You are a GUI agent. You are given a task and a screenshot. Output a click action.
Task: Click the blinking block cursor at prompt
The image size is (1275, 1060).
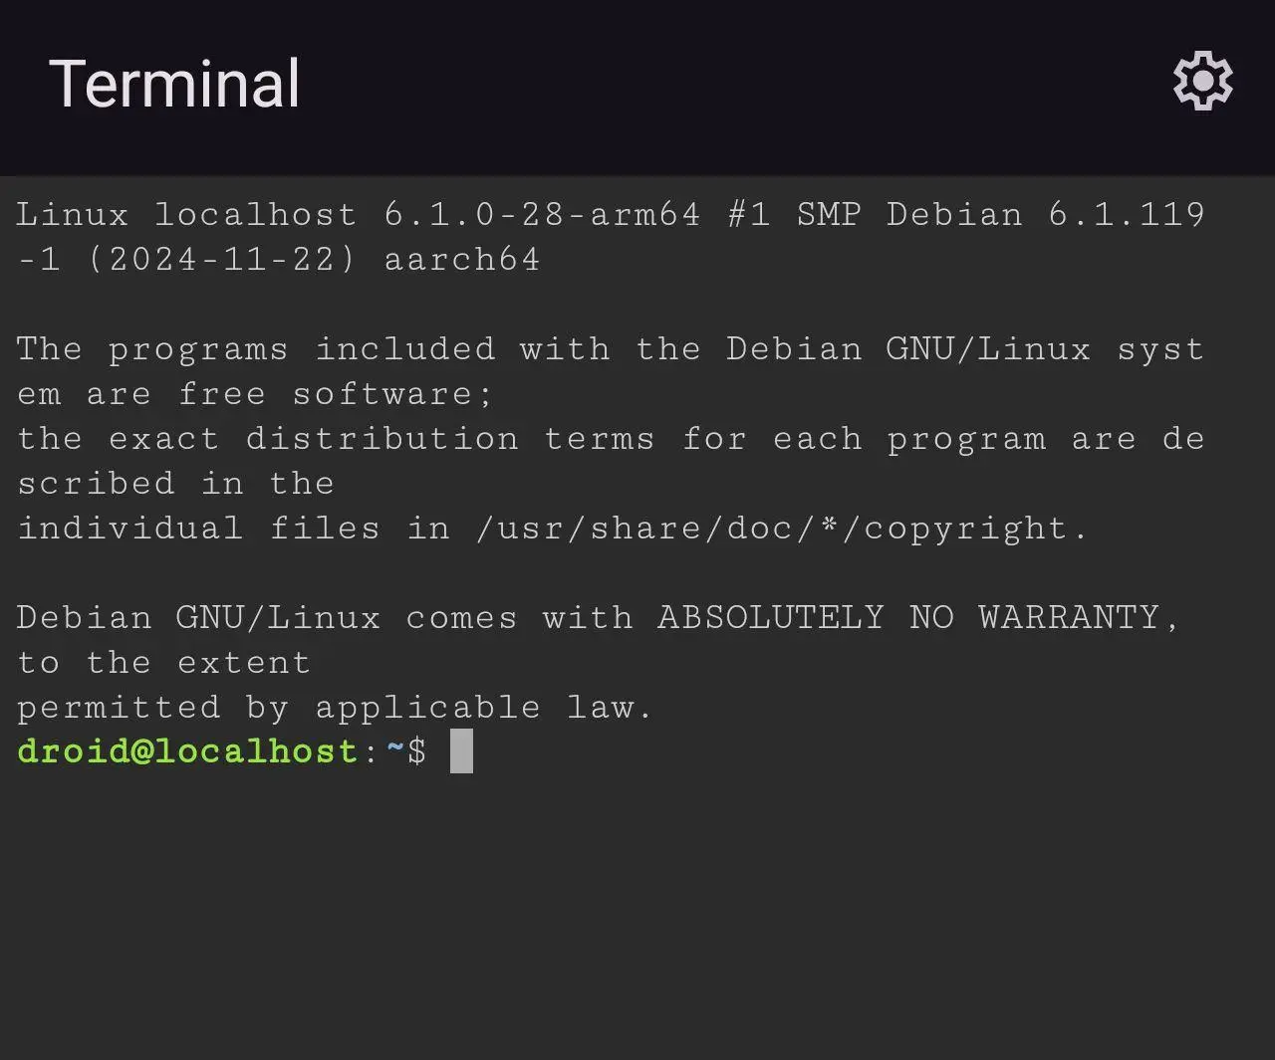461,751
